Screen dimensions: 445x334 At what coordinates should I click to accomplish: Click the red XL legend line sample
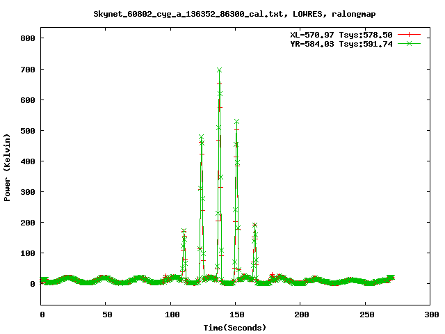coord(409,35)
